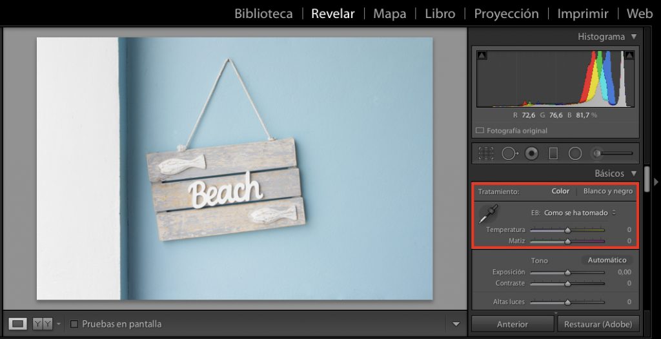661x339 pixels.
Task: Select the Crop Overlay tool
Action: pos(486,153)
